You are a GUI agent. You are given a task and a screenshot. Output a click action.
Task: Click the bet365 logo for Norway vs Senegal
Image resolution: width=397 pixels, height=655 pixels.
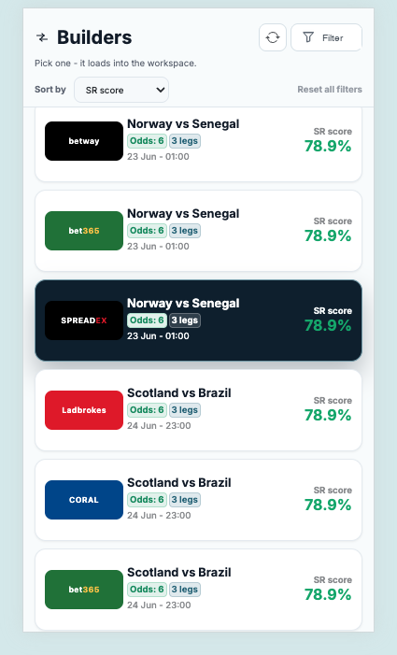pyautogui.click(x=84, y=231)
